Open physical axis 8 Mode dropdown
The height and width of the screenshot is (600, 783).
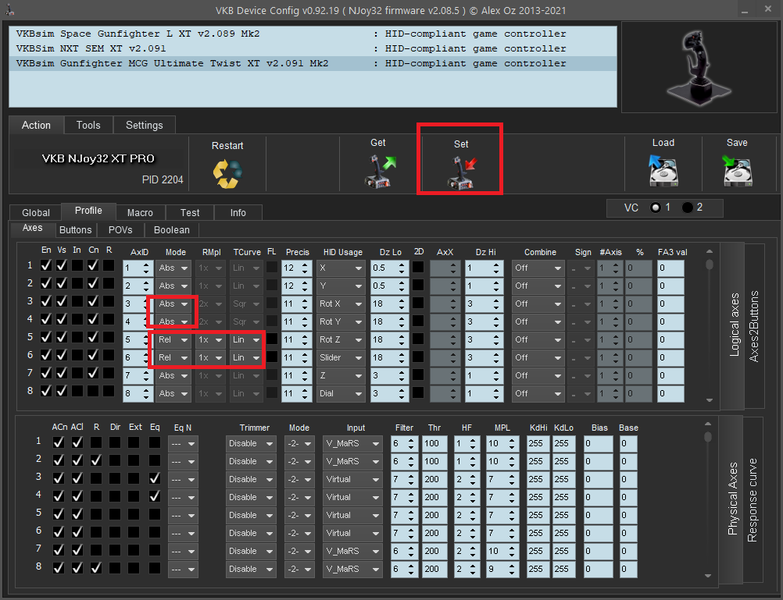pos(299,569)
